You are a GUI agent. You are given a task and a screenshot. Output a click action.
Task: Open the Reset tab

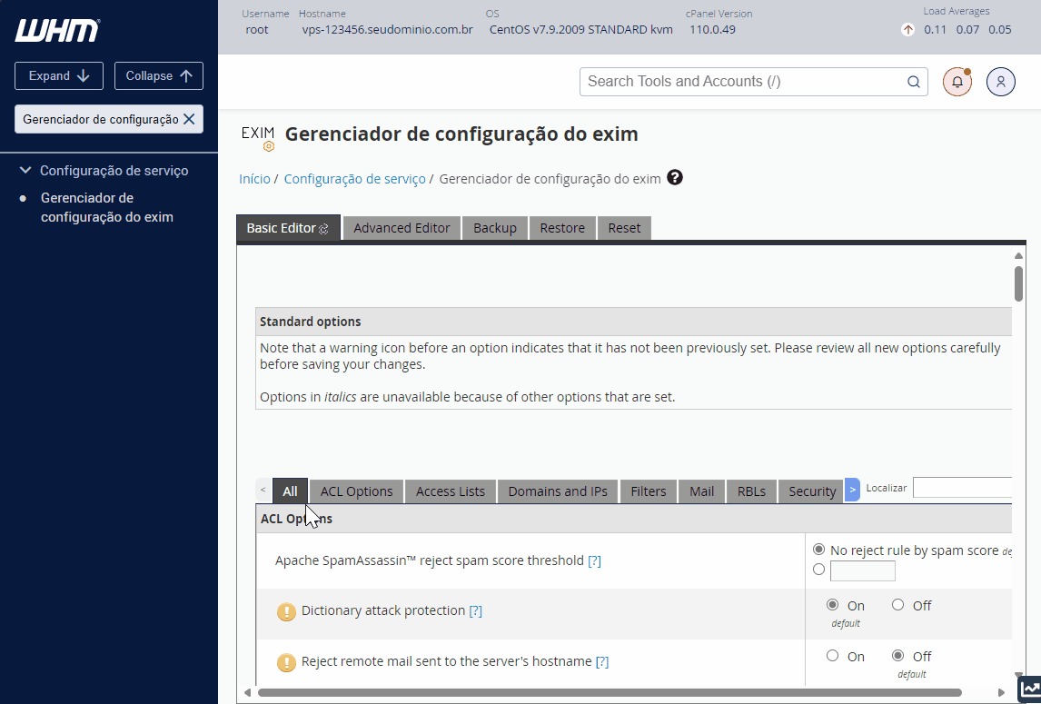tap(624, 228)
